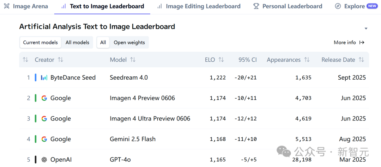
Task: Select the Current models filter
Action: click(40, 43)
